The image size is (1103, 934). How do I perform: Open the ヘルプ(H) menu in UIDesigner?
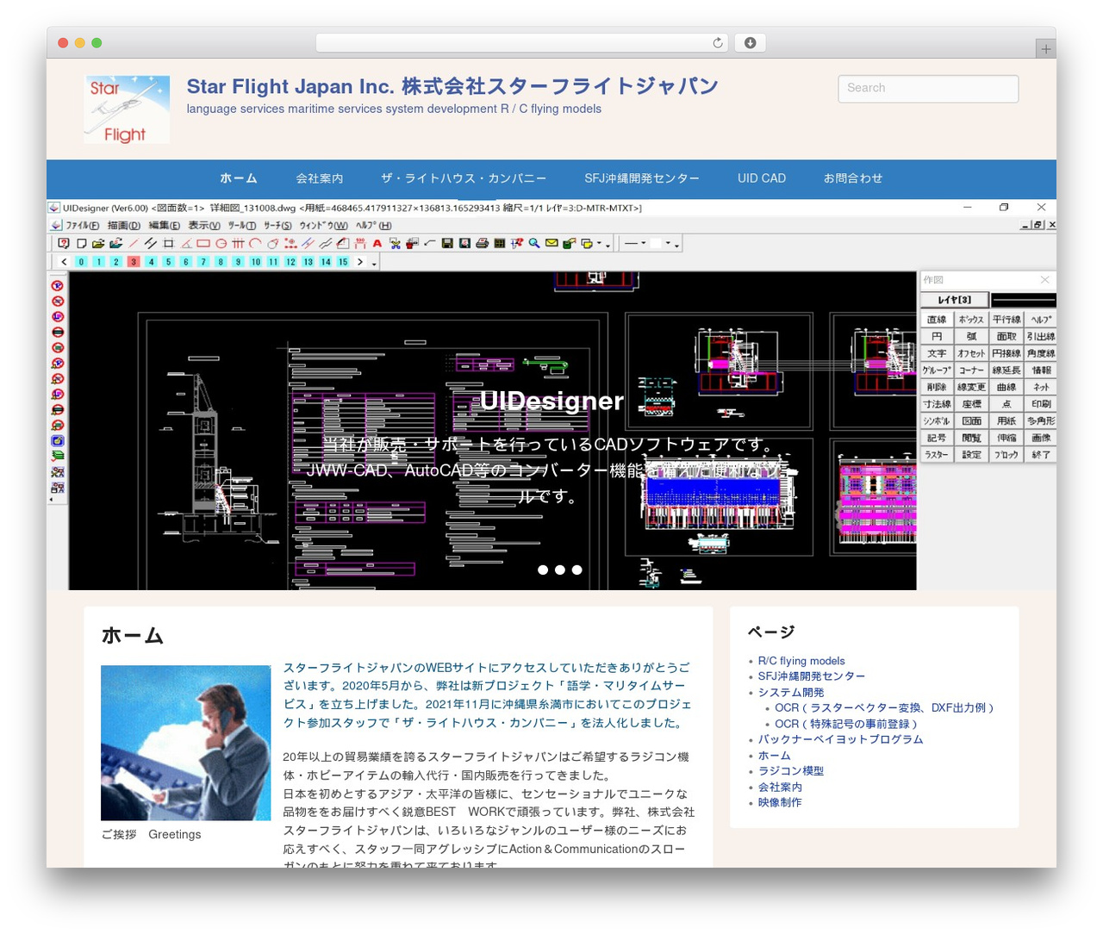coord(374,226)
